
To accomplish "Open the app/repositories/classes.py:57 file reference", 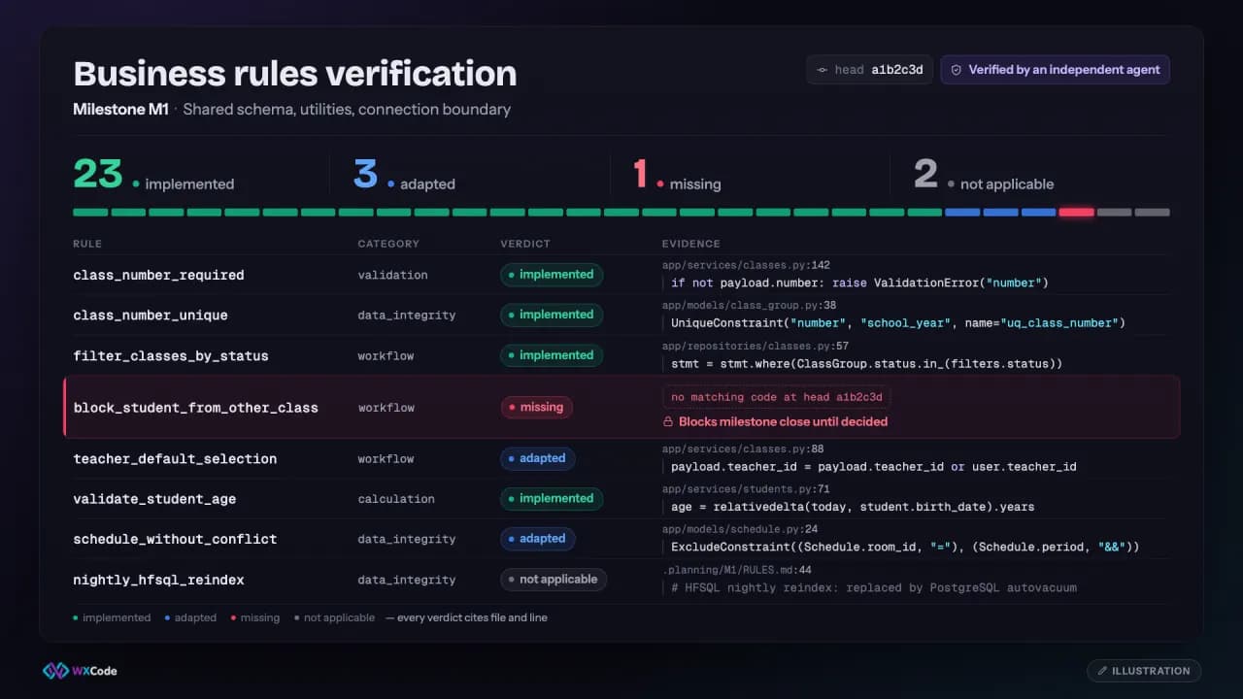I will tap(756, 346).
